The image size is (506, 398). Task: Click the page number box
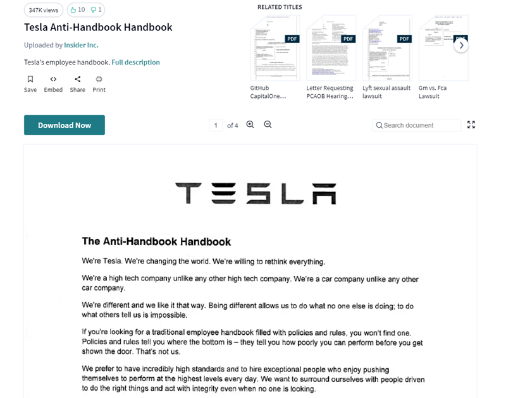click(x=216, y=125)
